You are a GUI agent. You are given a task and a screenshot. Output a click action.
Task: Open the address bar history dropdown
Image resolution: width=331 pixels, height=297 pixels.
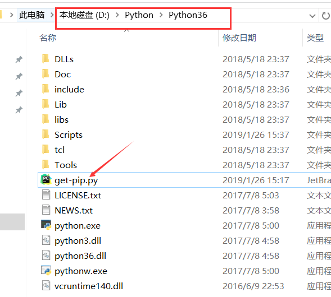[312, 16]
